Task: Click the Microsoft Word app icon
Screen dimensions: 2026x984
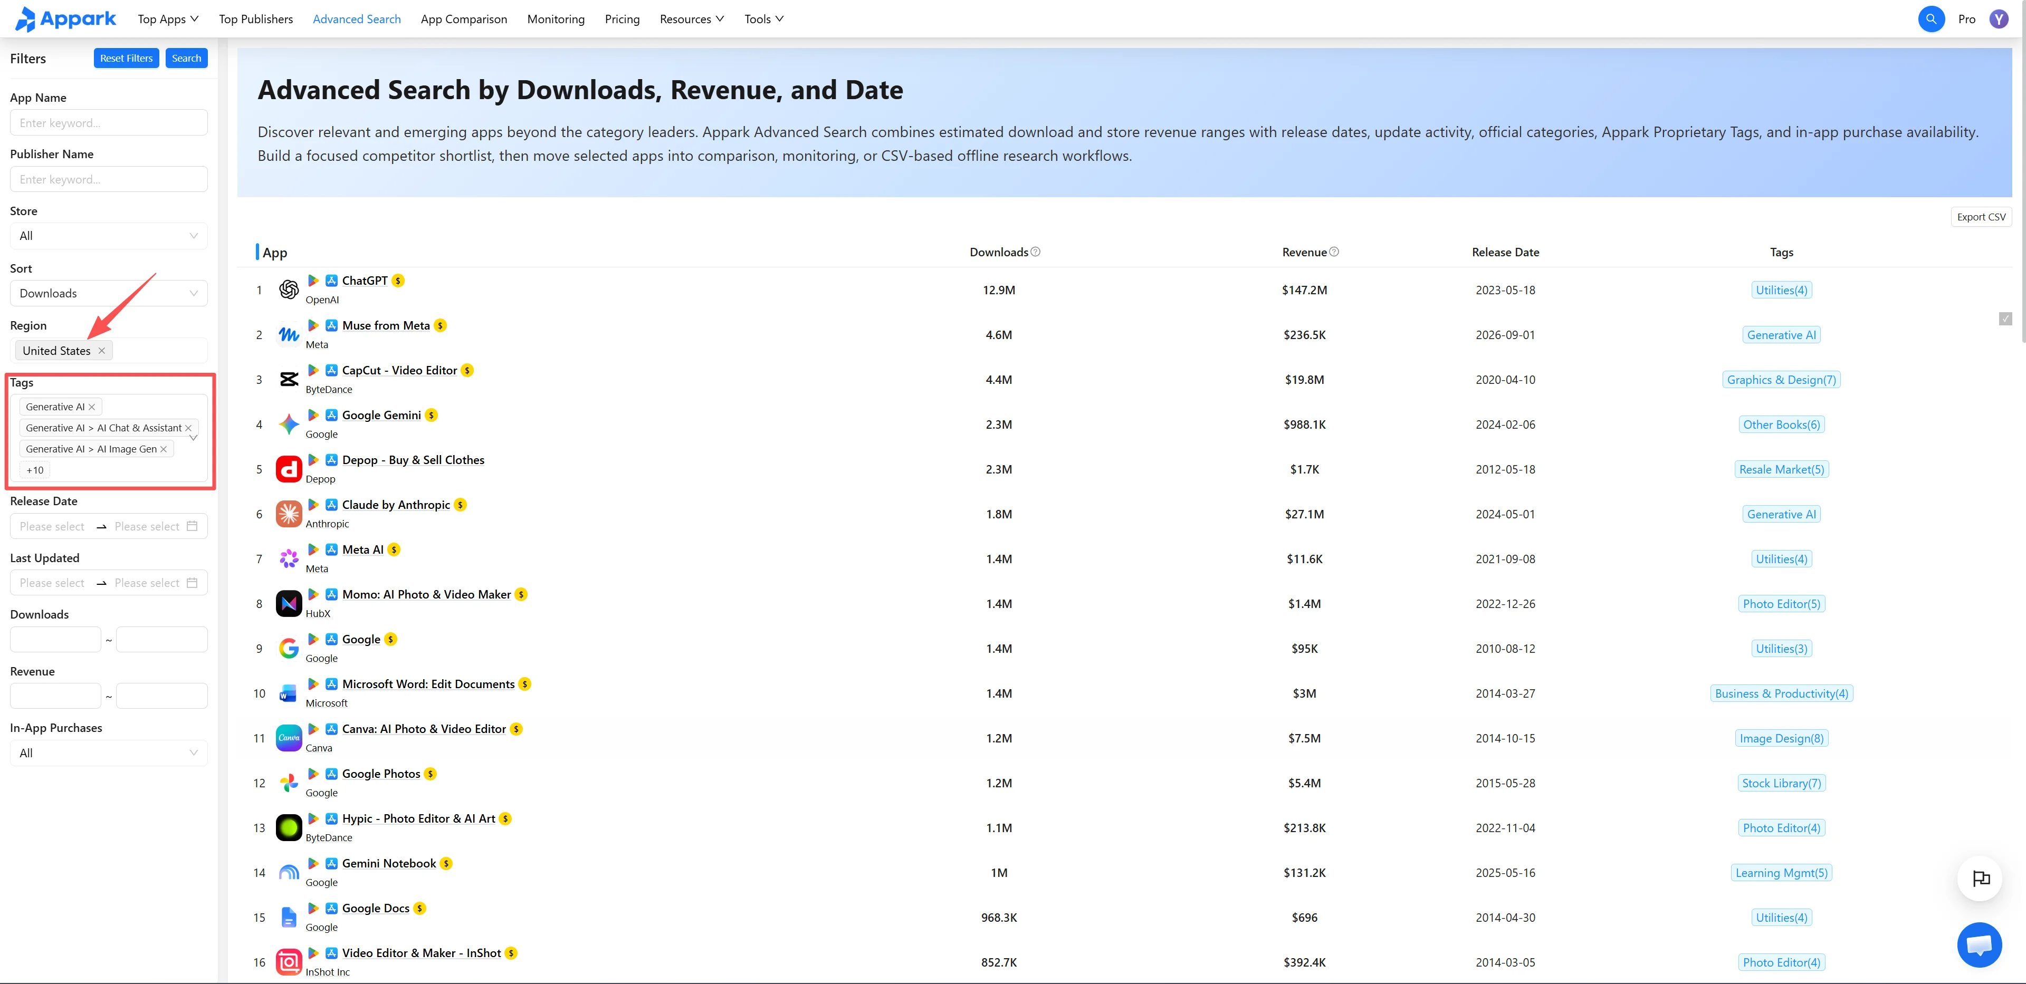Action: click(289, 693)
